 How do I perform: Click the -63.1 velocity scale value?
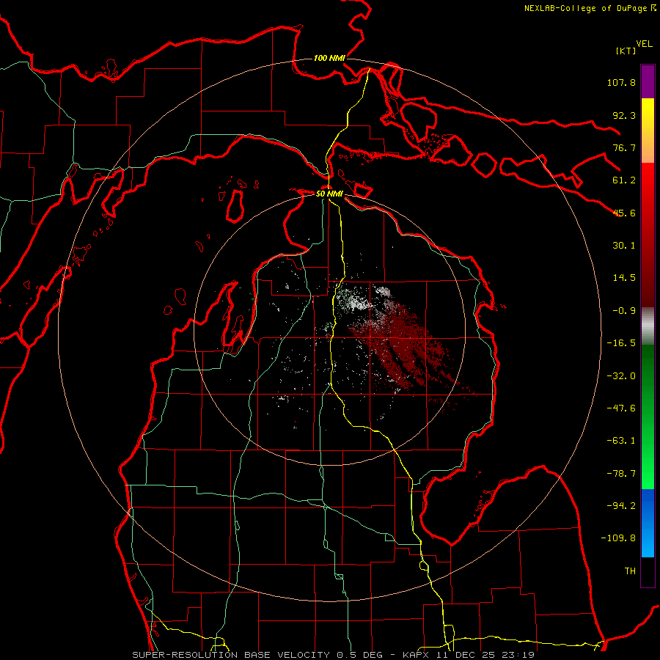pos(621,441)
